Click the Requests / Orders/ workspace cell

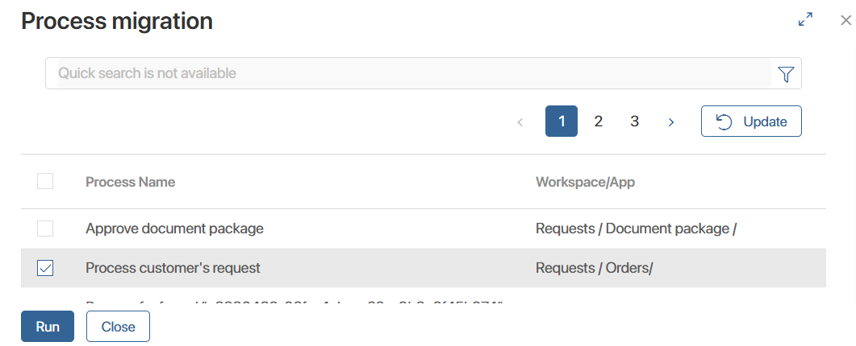point(594,268)
